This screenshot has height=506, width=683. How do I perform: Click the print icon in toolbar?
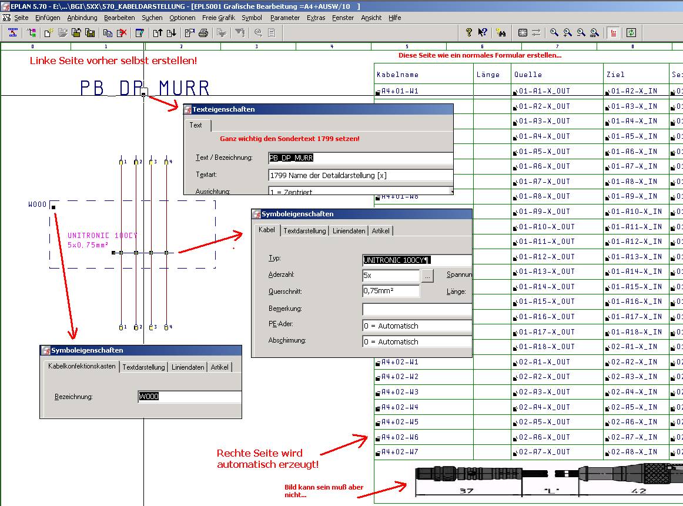click(x=203, y=33)
